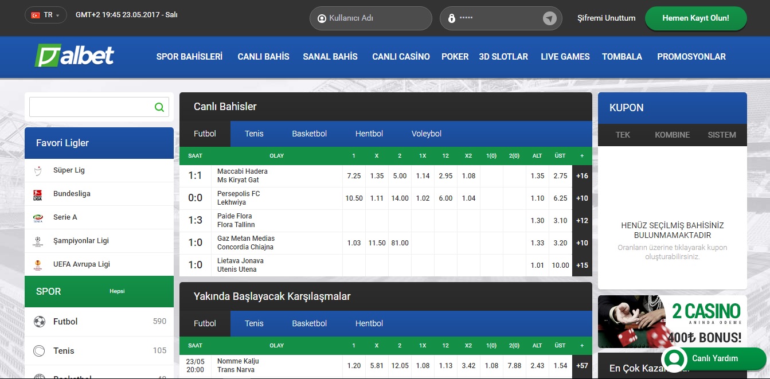This screenshot has height=379, width=770.
Task: Open Futbol sport with 590 events
Action: click(x=99, y=322)
